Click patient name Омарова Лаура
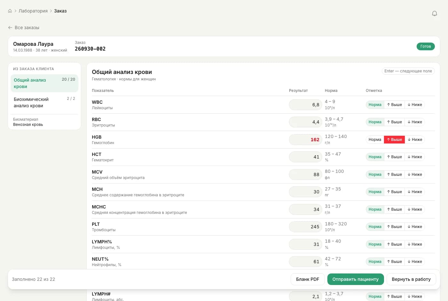 click(33, 44)
